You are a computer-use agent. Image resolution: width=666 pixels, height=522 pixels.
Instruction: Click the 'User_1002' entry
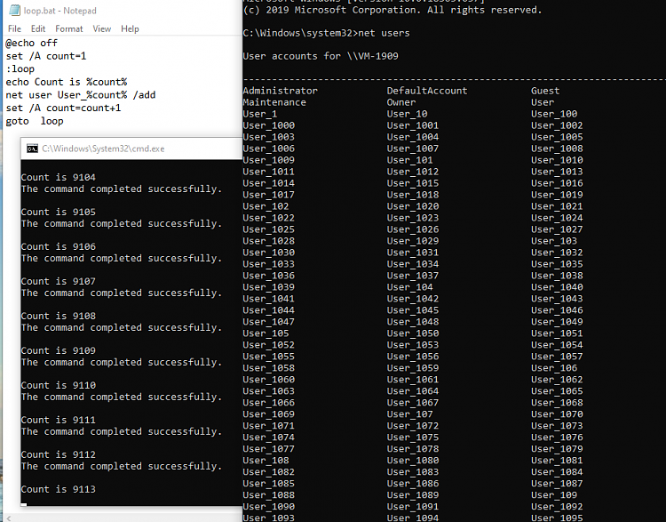557,125
